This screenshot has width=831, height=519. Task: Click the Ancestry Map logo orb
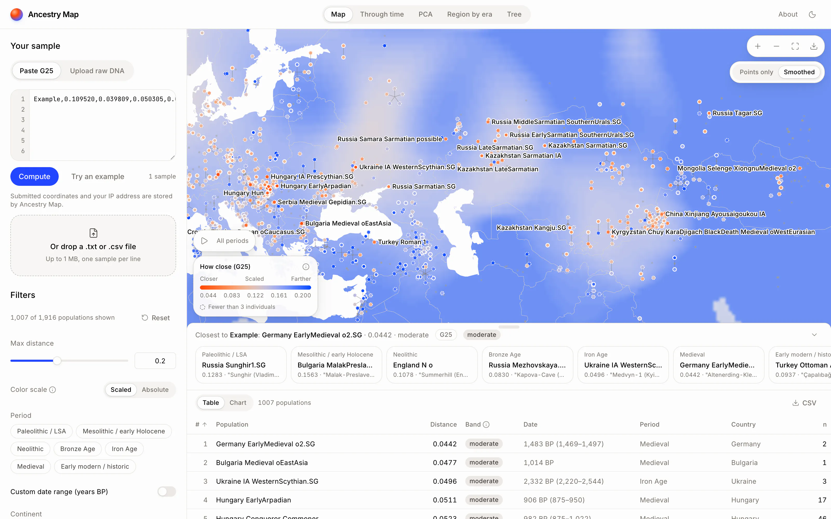point(16,15)
